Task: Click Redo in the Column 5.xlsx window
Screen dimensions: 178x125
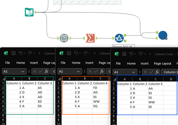Action: click(x=141, y=54)
